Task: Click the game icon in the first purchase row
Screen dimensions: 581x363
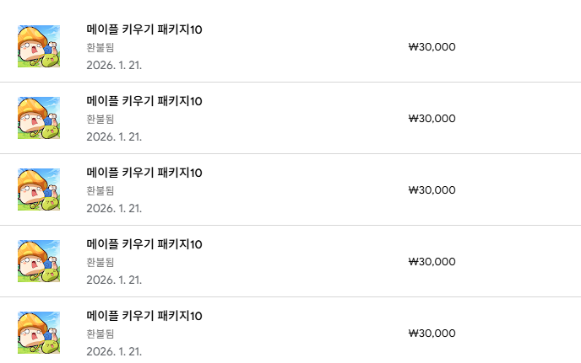Action: point(39,46)
